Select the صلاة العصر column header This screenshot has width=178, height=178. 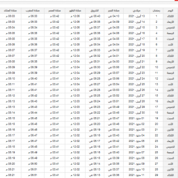click(54, 11)
